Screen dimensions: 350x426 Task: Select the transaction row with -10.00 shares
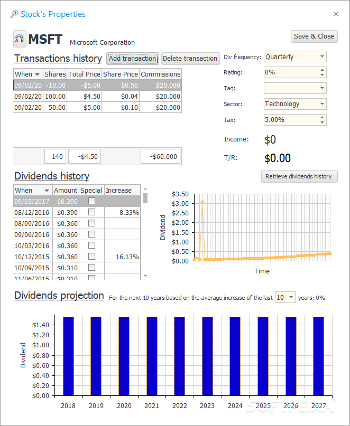pyautogui.click(x=97, y=86)
